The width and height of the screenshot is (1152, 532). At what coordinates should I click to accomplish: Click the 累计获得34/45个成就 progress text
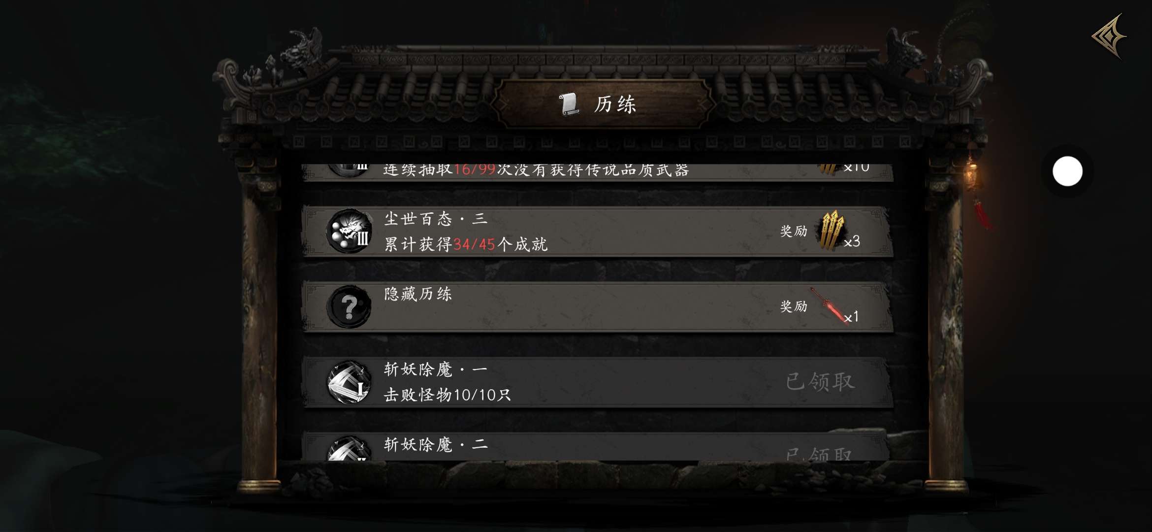point(465,244)
